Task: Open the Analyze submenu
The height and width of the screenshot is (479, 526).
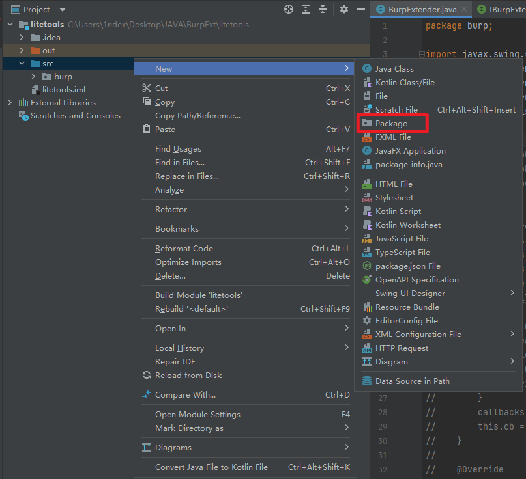Action: [246, 190]
